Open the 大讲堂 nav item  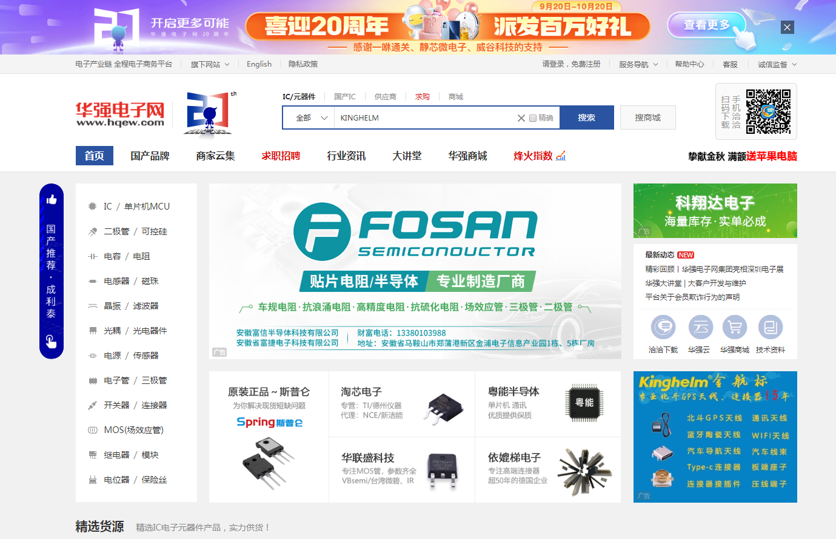tap(407, 156)
